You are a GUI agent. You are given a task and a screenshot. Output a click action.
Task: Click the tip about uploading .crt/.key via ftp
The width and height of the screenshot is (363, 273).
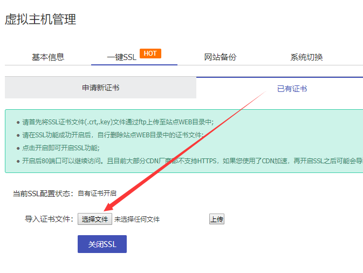tap(118, 122)
